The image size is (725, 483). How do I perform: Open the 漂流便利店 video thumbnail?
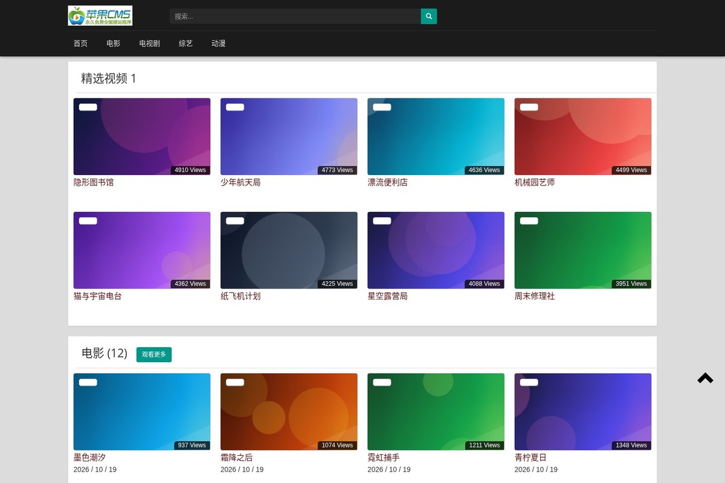(x=436, y=136)
